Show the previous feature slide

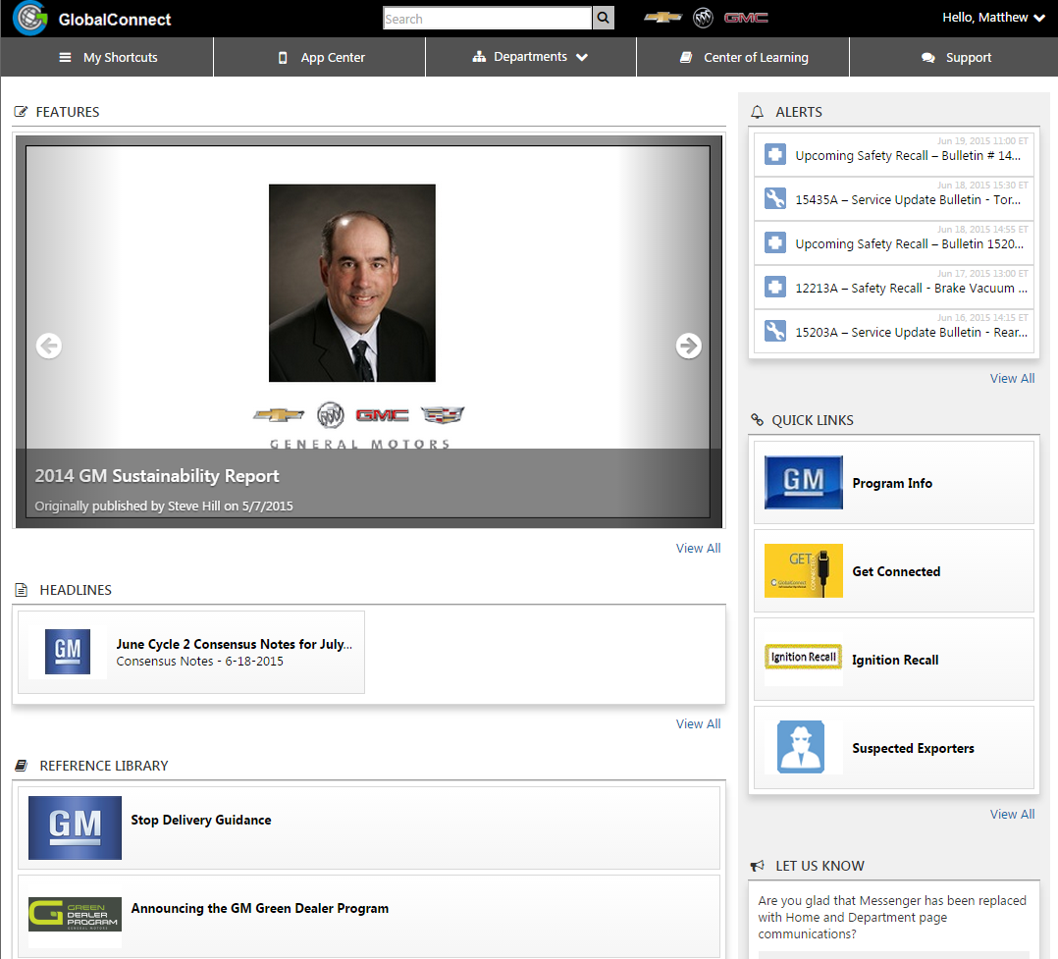pos(49,346)
